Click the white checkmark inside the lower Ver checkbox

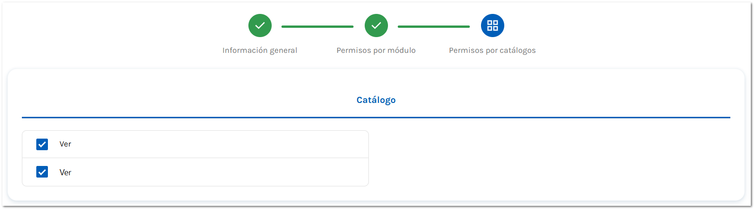42,172
